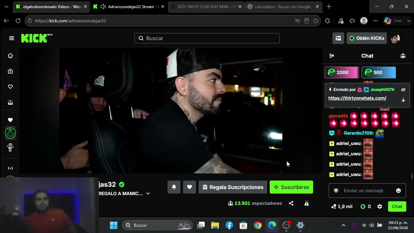This screenshot has width=414, height=233.
Task: Open the Edge browser profile icon
Action: [364, 21]
